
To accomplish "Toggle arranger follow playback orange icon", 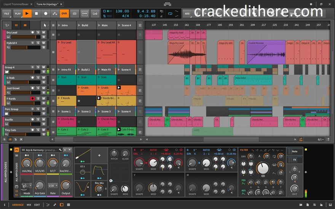I will point(301,139).
